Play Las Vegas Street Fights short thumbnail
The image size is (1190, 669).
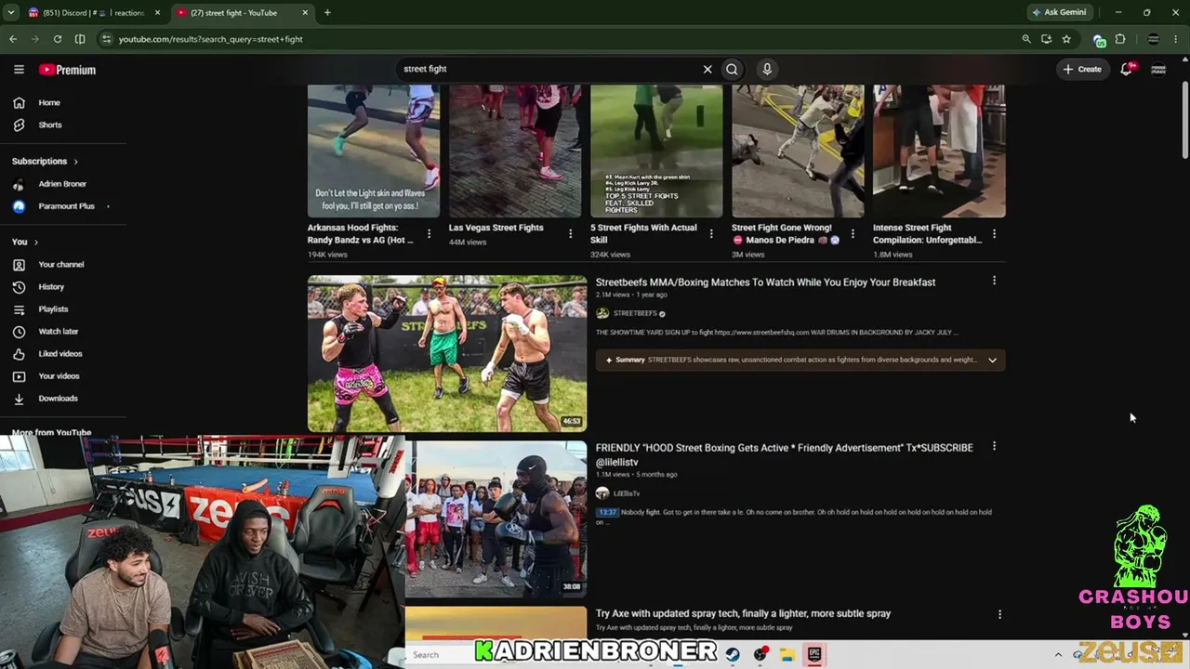tap(515, 151)
